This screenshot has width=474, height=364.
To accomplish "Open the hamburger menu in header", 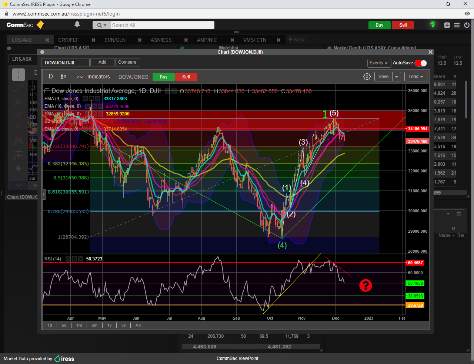I will pyautogui.click(x=457, y=25).
